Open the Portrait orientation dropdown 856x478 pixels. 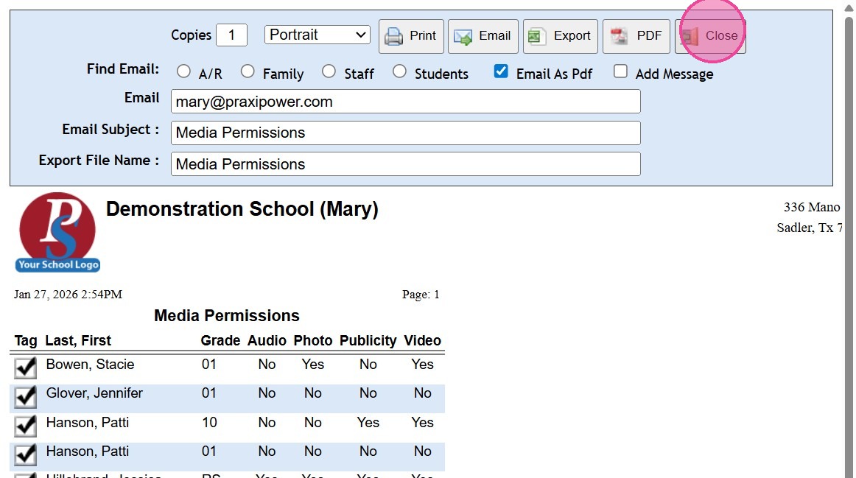point(318,35)
